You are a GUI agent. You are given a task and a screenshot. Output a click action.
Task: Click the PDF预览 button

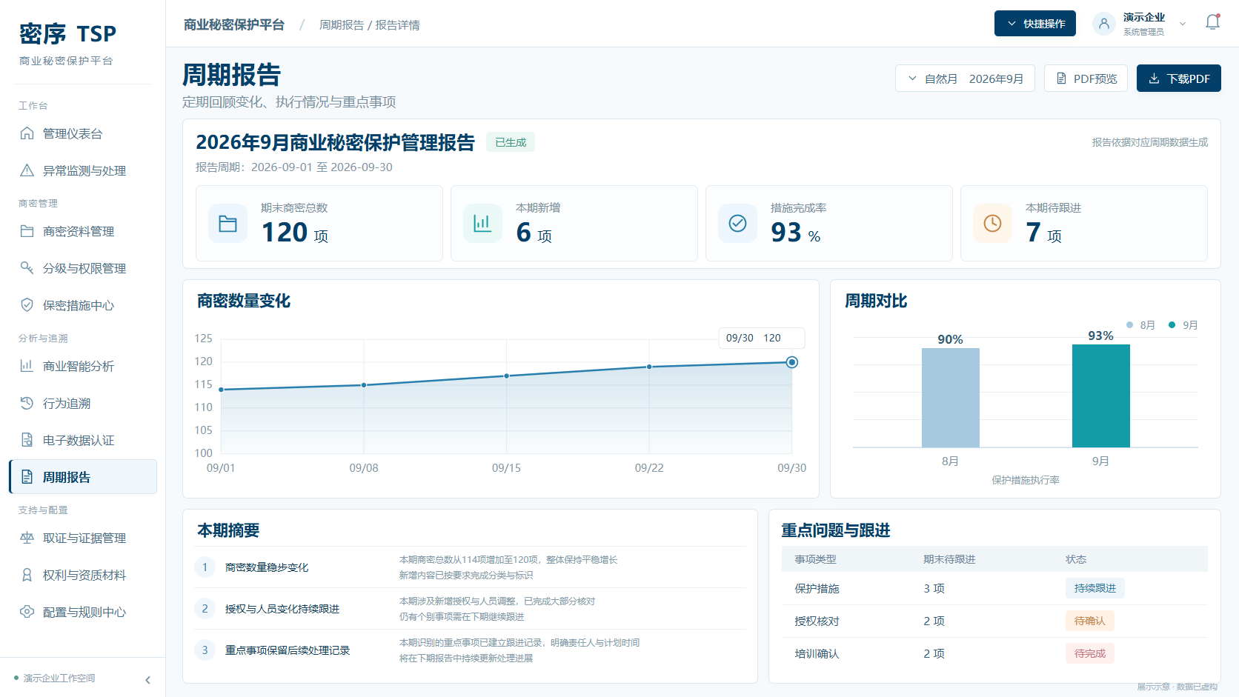(x=1086, y=79)
